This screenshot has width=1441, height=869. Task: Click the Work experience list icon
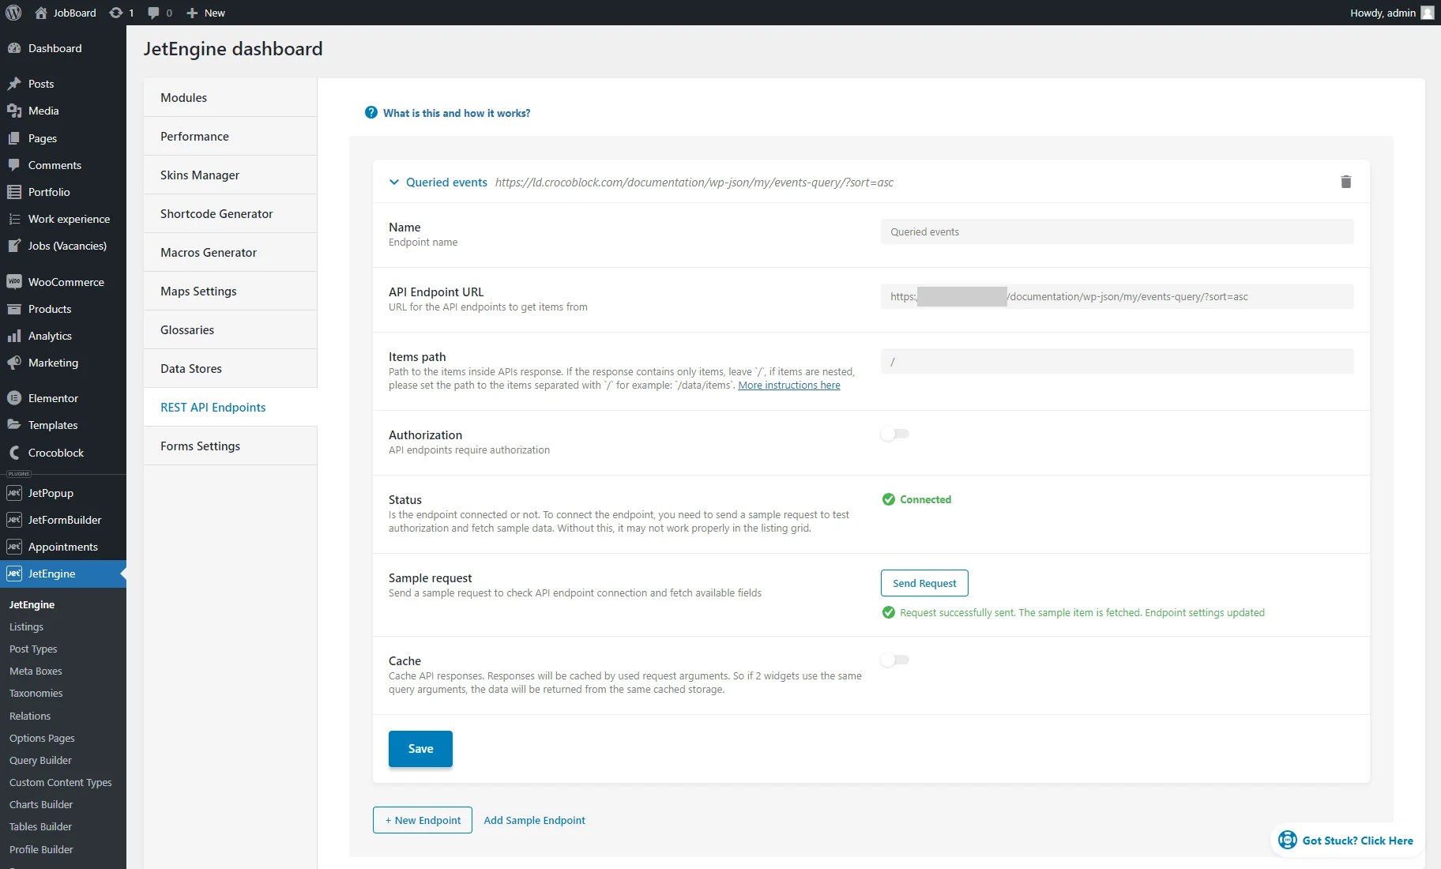[14, 219]
